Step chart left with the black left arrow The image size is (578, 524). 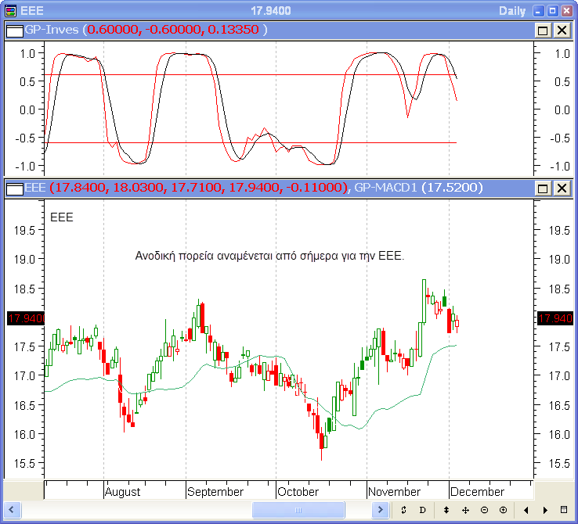pyautogui.click(x=526, y=510)
